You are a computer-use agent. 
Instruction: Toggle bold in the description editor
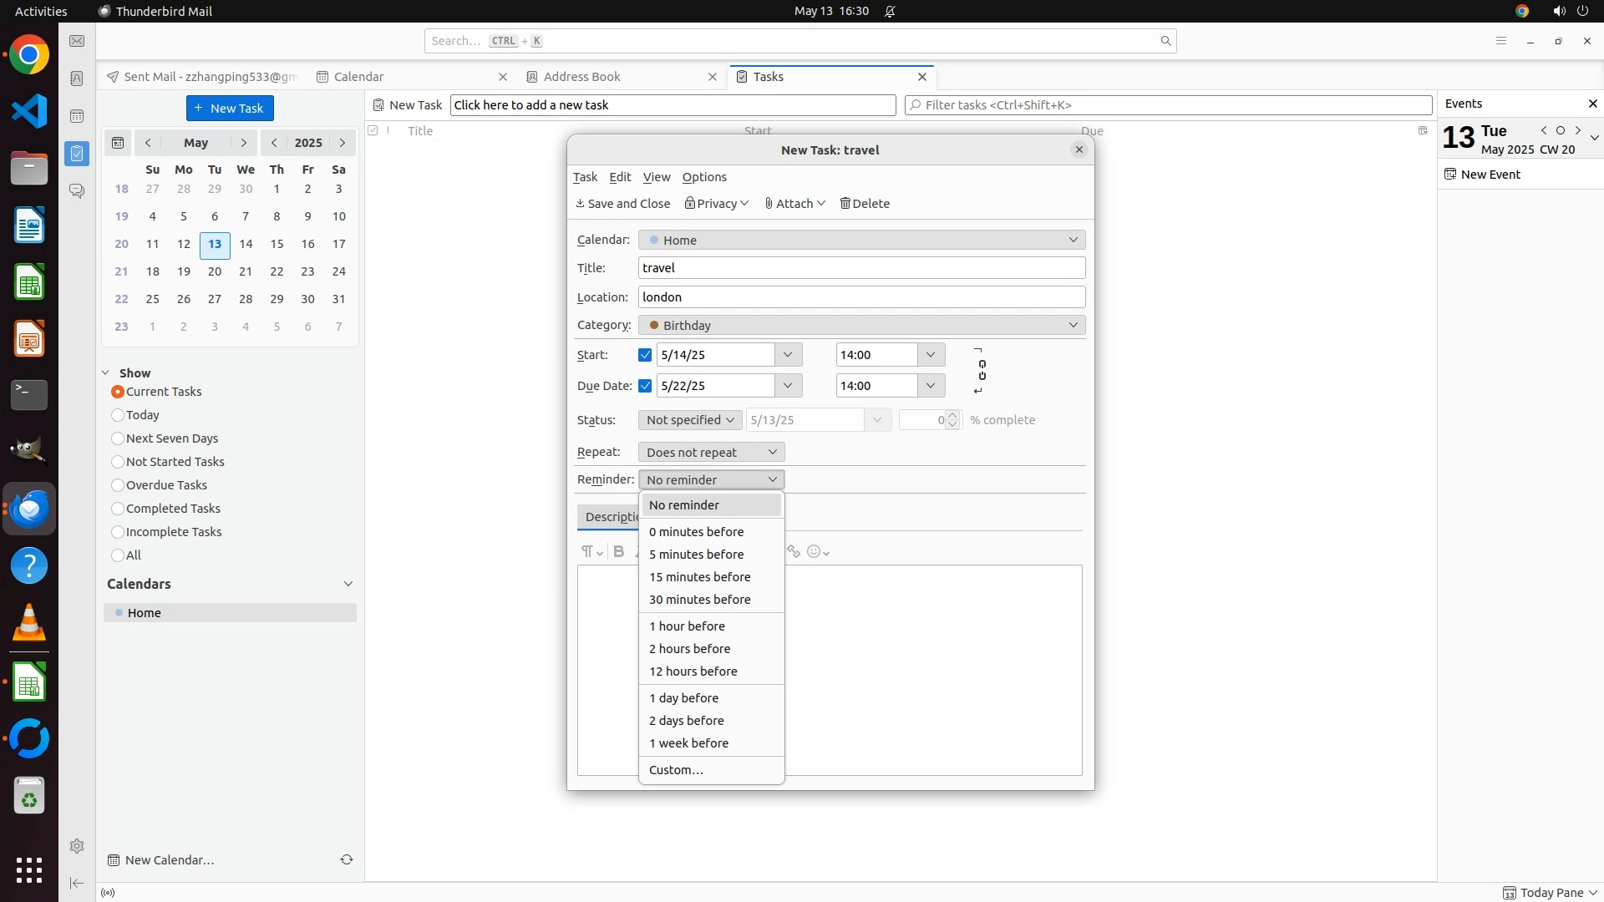click(618, 552)
